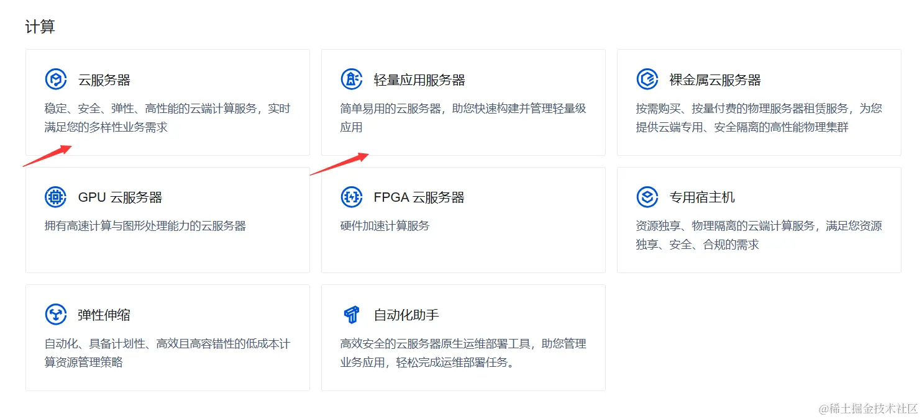922x419 pixels.
Task: Open the 云服务器 title link
Action: pos(104,80)
